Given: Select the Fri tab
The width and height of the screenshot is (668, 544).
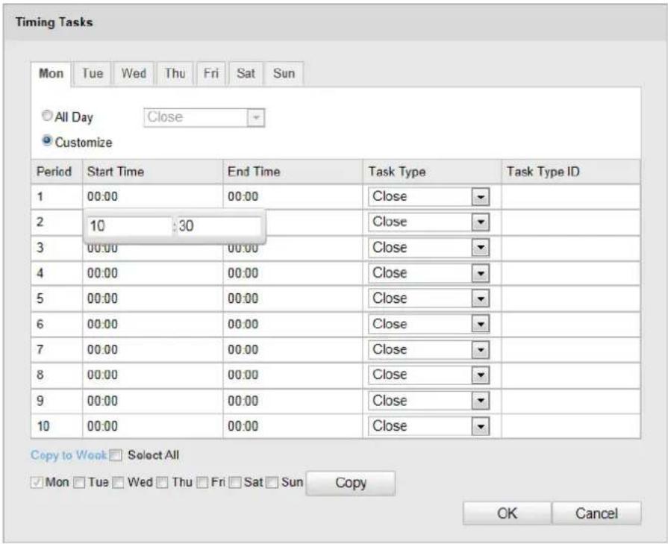Looking at the screenshot, I should pyautogui.click(x=211, y=74).
